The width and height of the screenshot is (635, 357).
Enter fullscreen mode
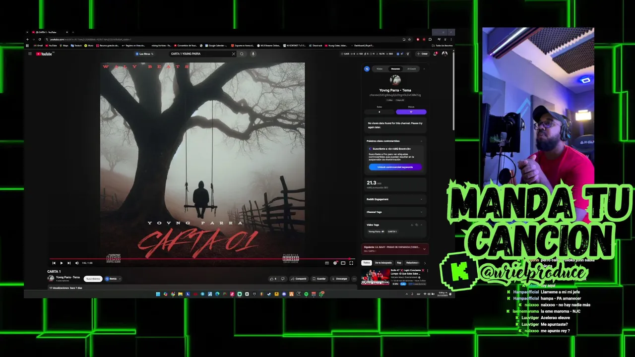pyautogui.click(x=351, y=263)
